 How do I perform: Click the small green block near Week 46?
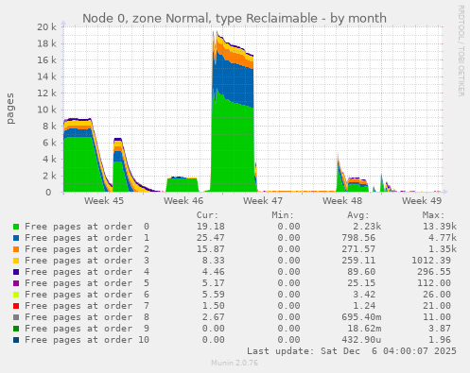click(183, 185)
